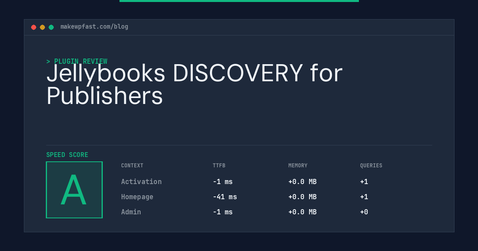This screenshot has width=478, height=251.
Task: Click the makewpfast.com/blog address text
Action: pos(94,27)
